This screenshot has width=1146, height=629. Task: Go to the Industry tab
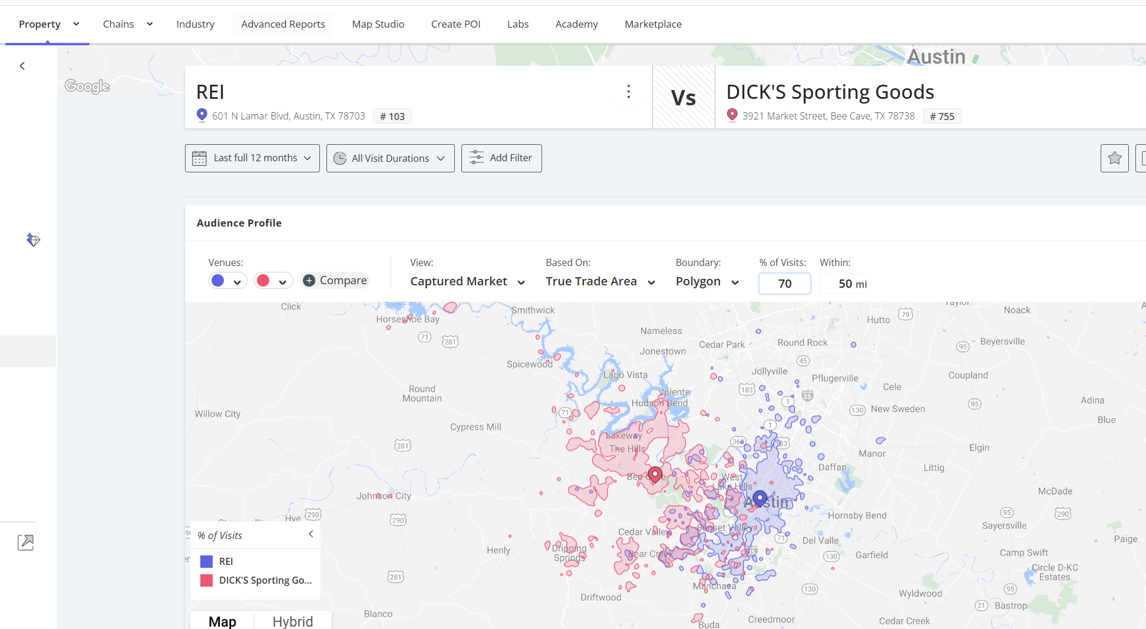tap(195, 24)
